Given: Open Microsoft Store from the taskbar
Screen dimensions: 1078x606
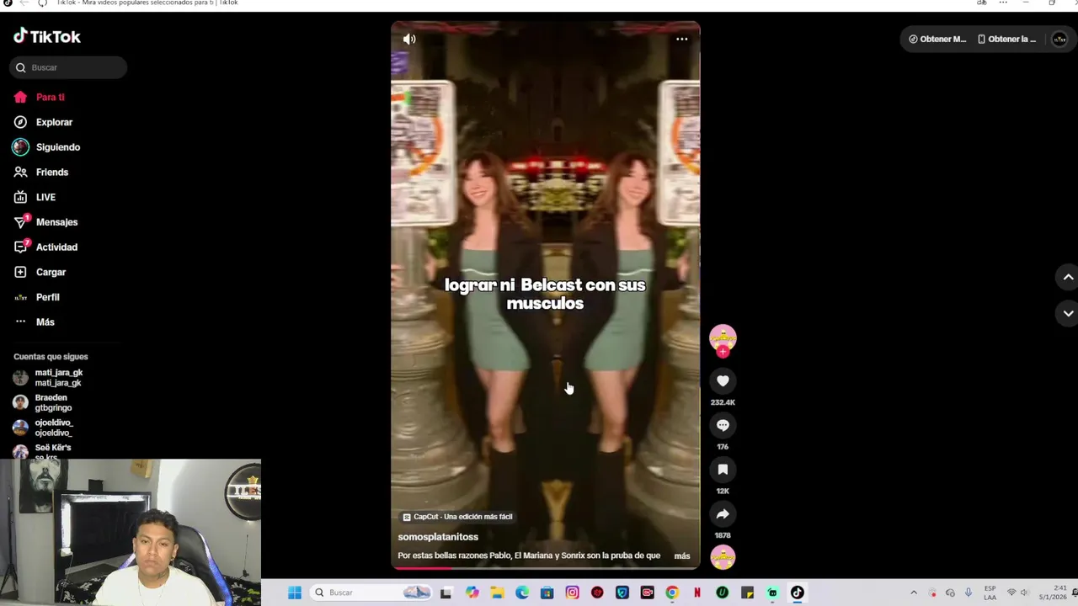Looking at the screenshot, I should click(547, 593).
